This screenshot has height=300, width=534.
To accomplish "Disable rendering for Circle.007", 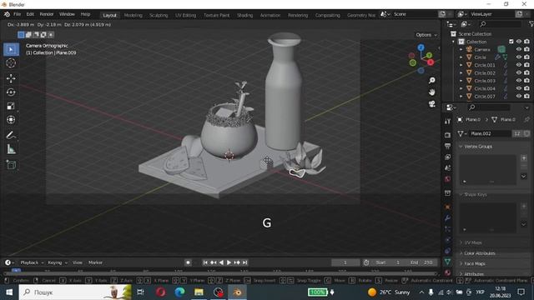I will 526,97.
